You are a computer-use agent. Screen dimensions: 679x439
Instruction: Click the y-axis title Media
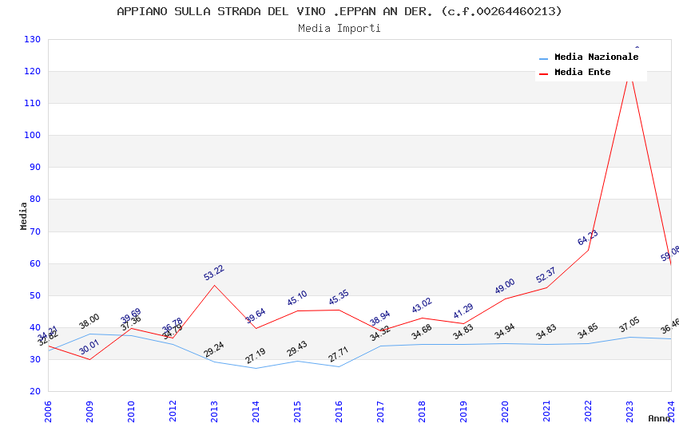click(23, 216)
